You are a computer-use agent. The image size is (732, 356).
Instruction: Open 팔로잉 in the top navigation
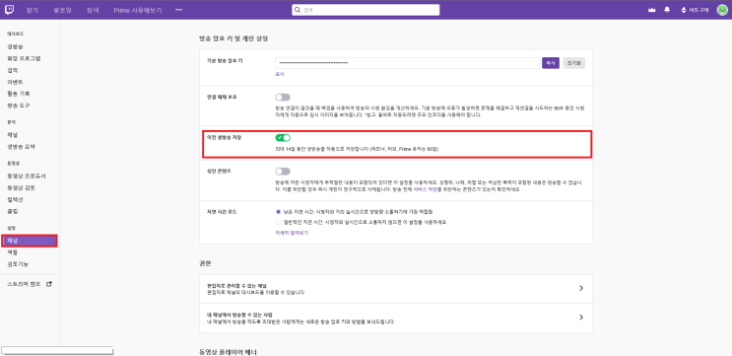click(62, 10)
